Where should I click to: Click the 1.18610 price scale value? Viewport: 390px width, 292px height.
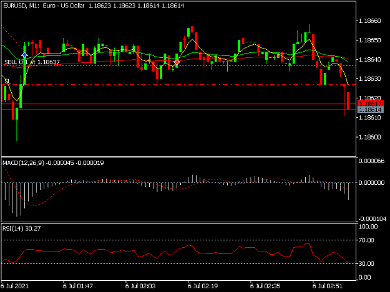(370, 117)
